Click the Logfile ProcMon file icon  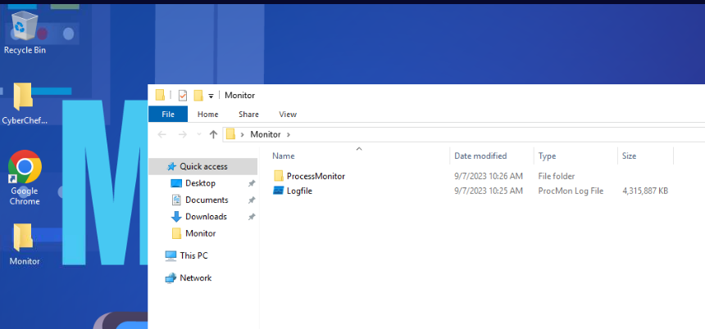[279, 191]
